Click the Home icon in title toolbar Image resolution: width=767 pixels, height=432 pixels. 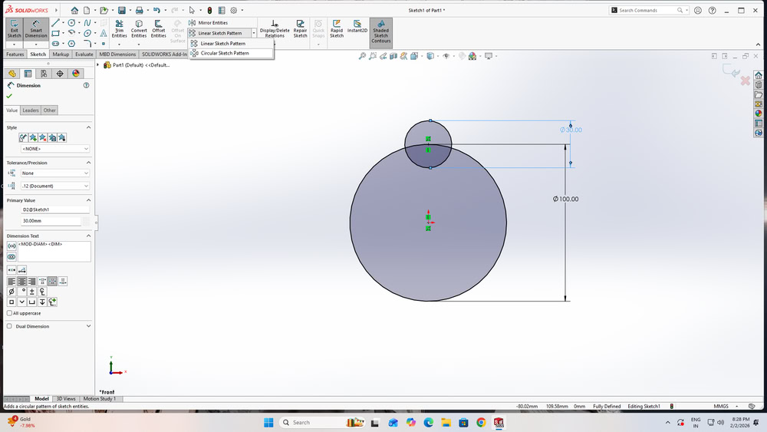pos(74,10)
